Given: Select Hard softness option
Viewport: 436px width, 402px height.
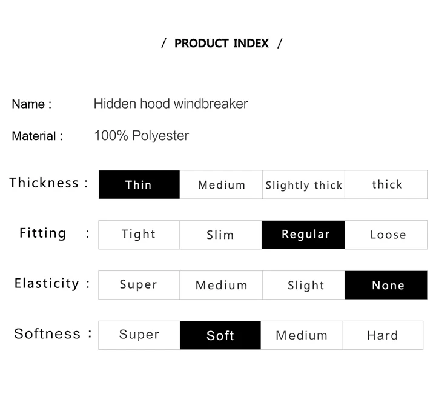Looking at the screenshot, I should 383,335.
